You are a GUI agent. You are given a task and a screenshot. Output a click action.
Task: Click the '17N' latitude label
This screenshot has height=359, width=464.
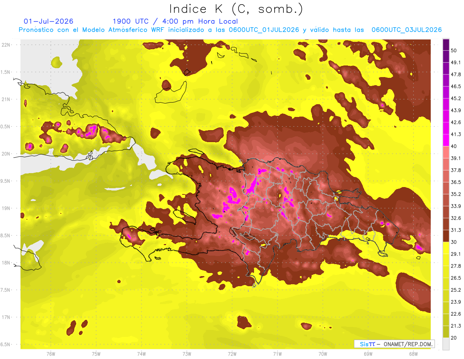click(x=5, y=317)
